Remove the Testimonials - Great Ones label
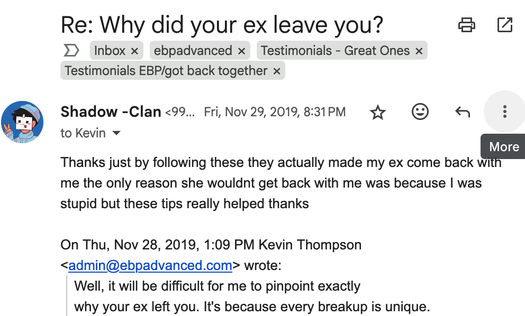Screen dimensions: 525x316 pos(419,51)
